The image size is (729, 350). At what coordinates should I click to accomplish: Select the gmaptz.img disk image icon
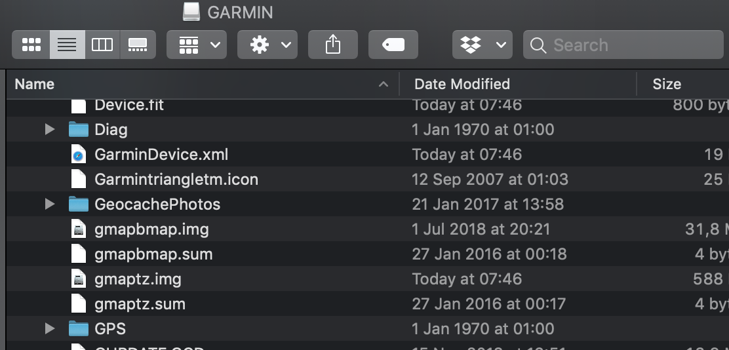pyautogui.click(x=79, y=279)
